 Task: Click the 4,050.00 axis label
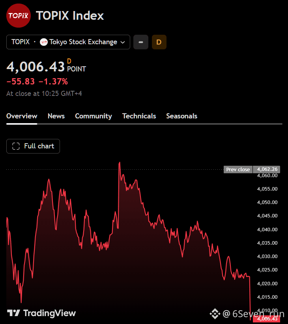267,202
